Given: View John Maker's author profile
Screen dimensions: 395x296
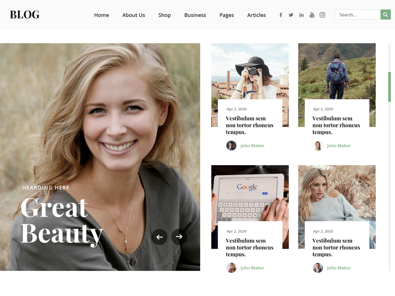Looking at the screenshot, I should pos(252,145).
